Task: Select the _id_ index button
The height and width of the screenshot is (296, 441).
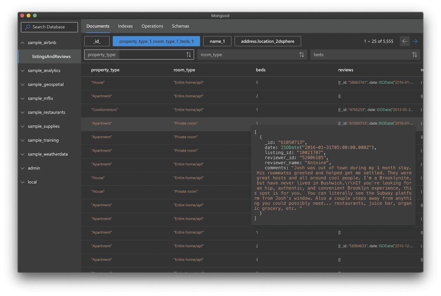Action: [x=97, y=41]
